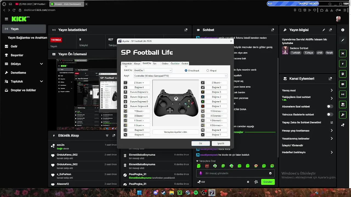Click the purple microphone chat icon
Image resolution: width=351 pixels, height=197 pixels.
click(201, 173)
